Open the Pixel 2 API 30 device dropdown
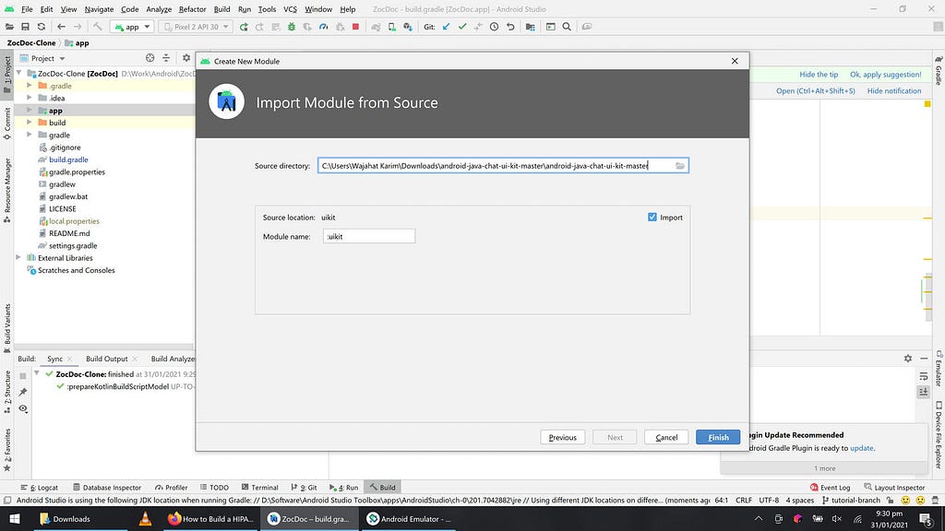Image resolution: width=945 pixels, height=531 pixels. (196, 27)
